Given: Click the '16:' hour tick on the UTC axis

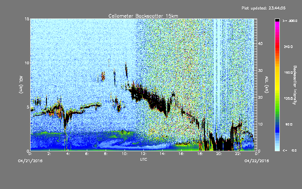Looking at the screenshot, I should (182, 154).
